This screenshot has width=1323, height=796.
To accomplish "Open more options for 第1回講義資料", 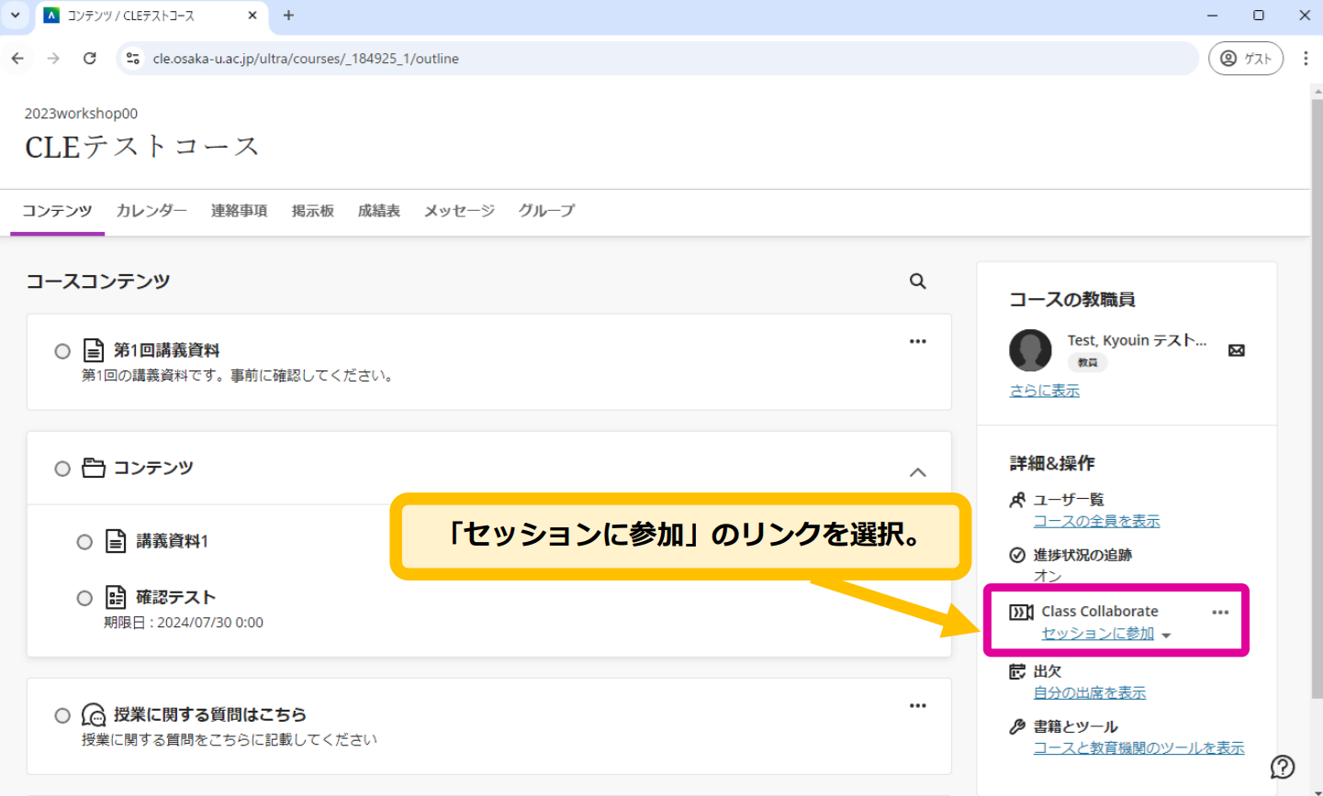I will [917, 341].
